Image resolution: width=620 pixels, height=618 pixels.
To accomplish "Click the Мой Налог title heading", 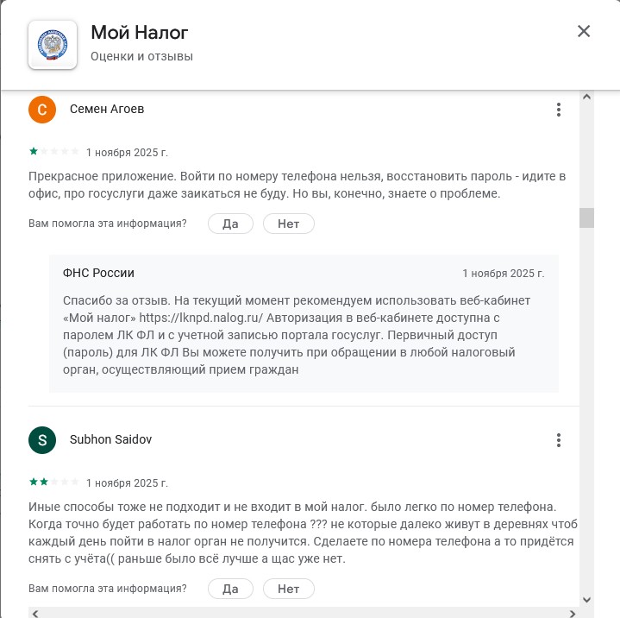I will (x=139, y=33).
